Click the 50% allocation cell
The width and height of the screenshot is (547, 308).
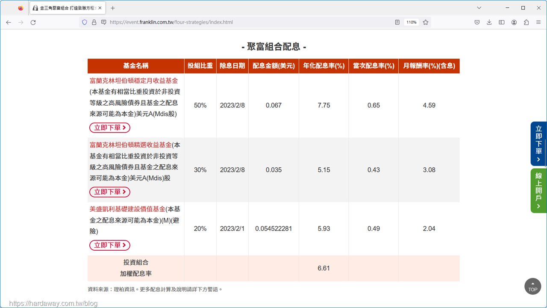pos(200,105)
